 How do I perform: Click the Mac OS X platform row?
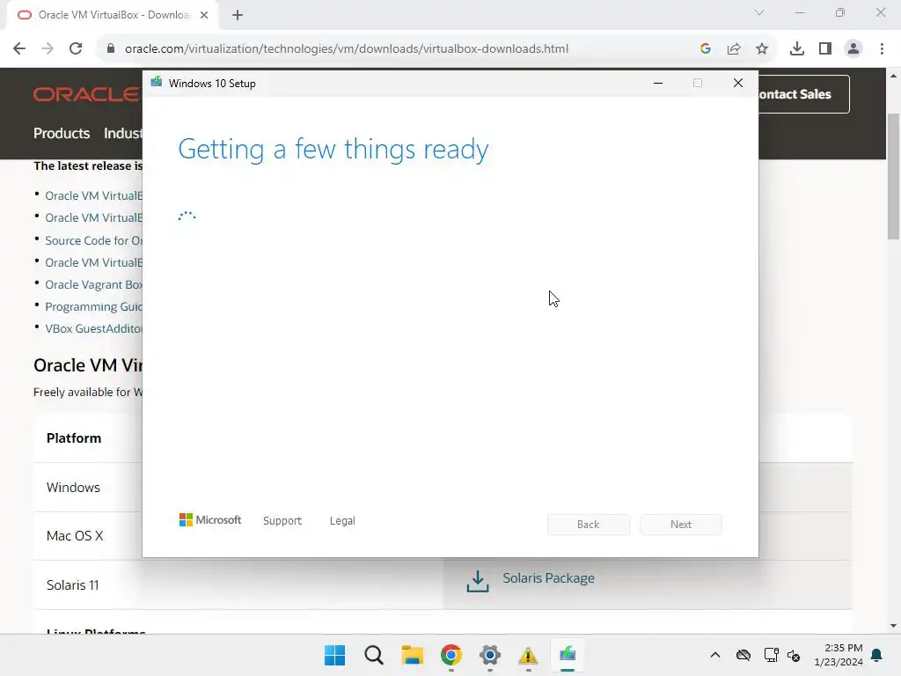87,536
